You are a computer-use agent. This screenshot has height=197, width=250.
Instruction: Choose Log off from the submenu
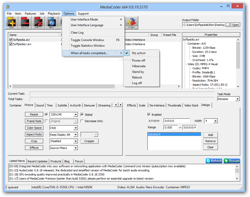pos(141,83)
